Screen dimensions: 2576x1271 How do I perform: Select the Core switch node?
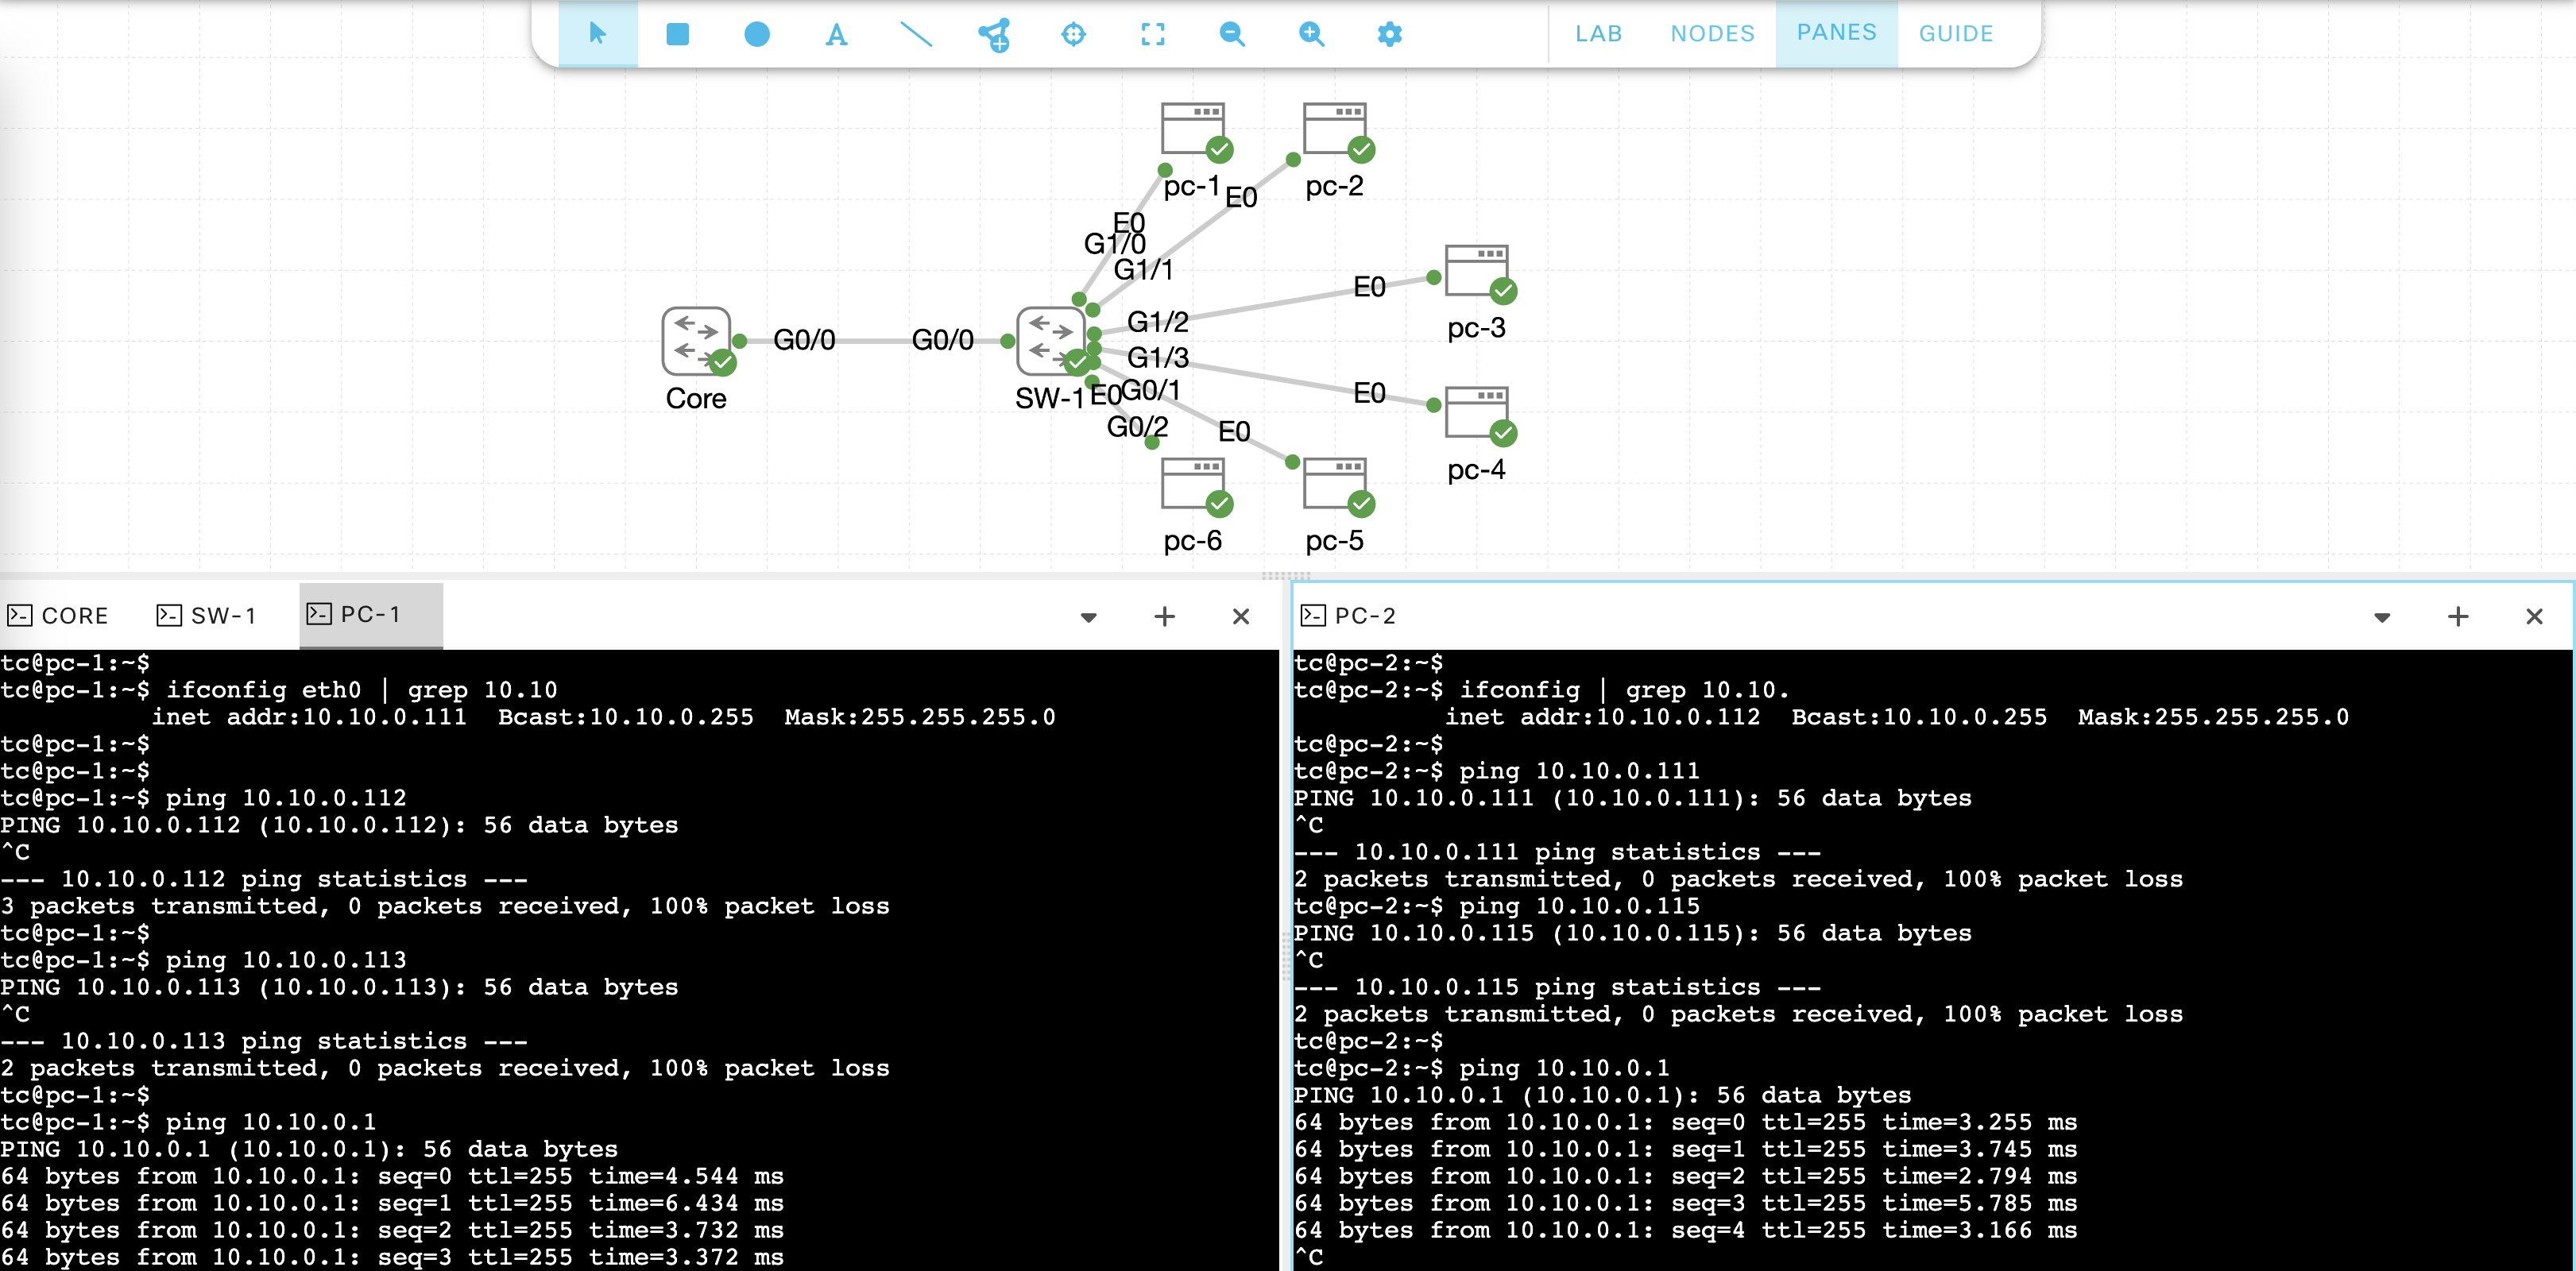696,340
